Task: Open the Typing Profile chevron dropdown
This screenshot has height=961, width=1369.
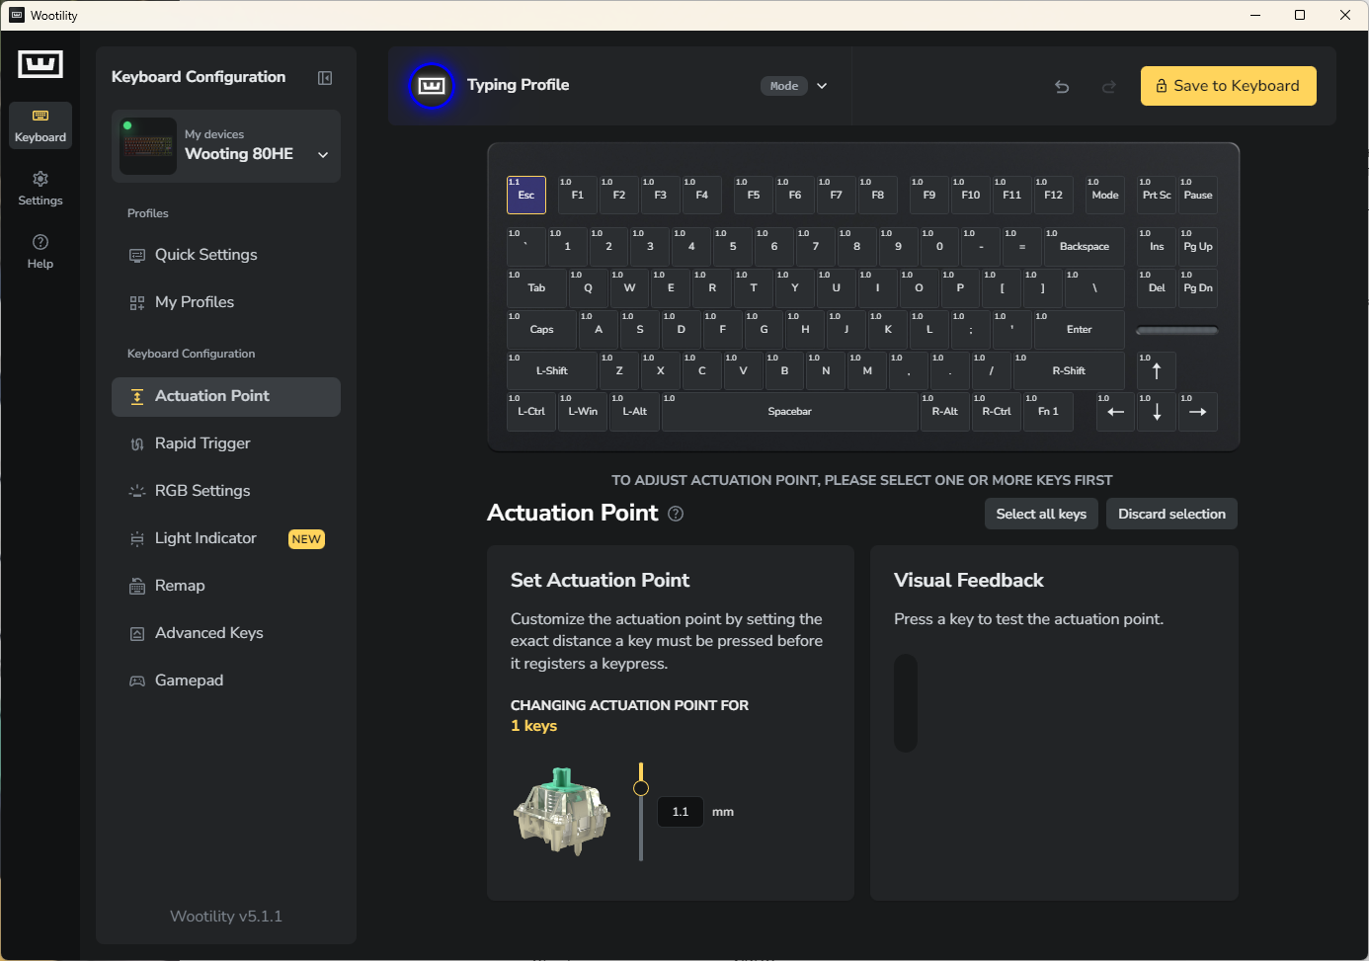Action: (822, 86)
